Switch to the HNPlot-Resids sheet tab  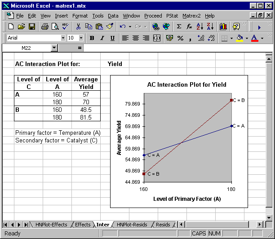[132, 225]
